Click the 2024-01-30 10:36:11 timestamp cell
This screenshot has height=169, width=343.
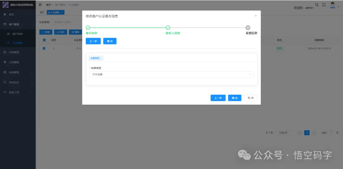pos(319,48)
